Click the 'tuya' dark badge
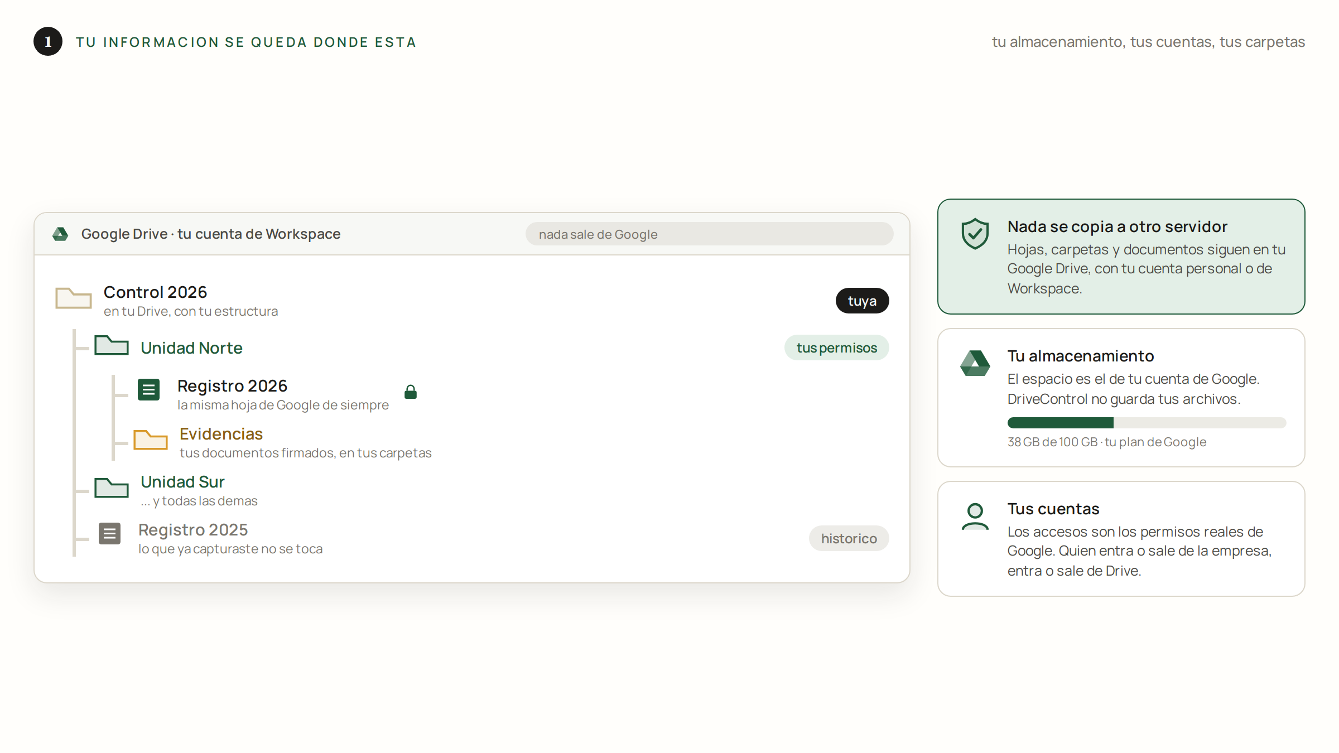 pos(862,301)
